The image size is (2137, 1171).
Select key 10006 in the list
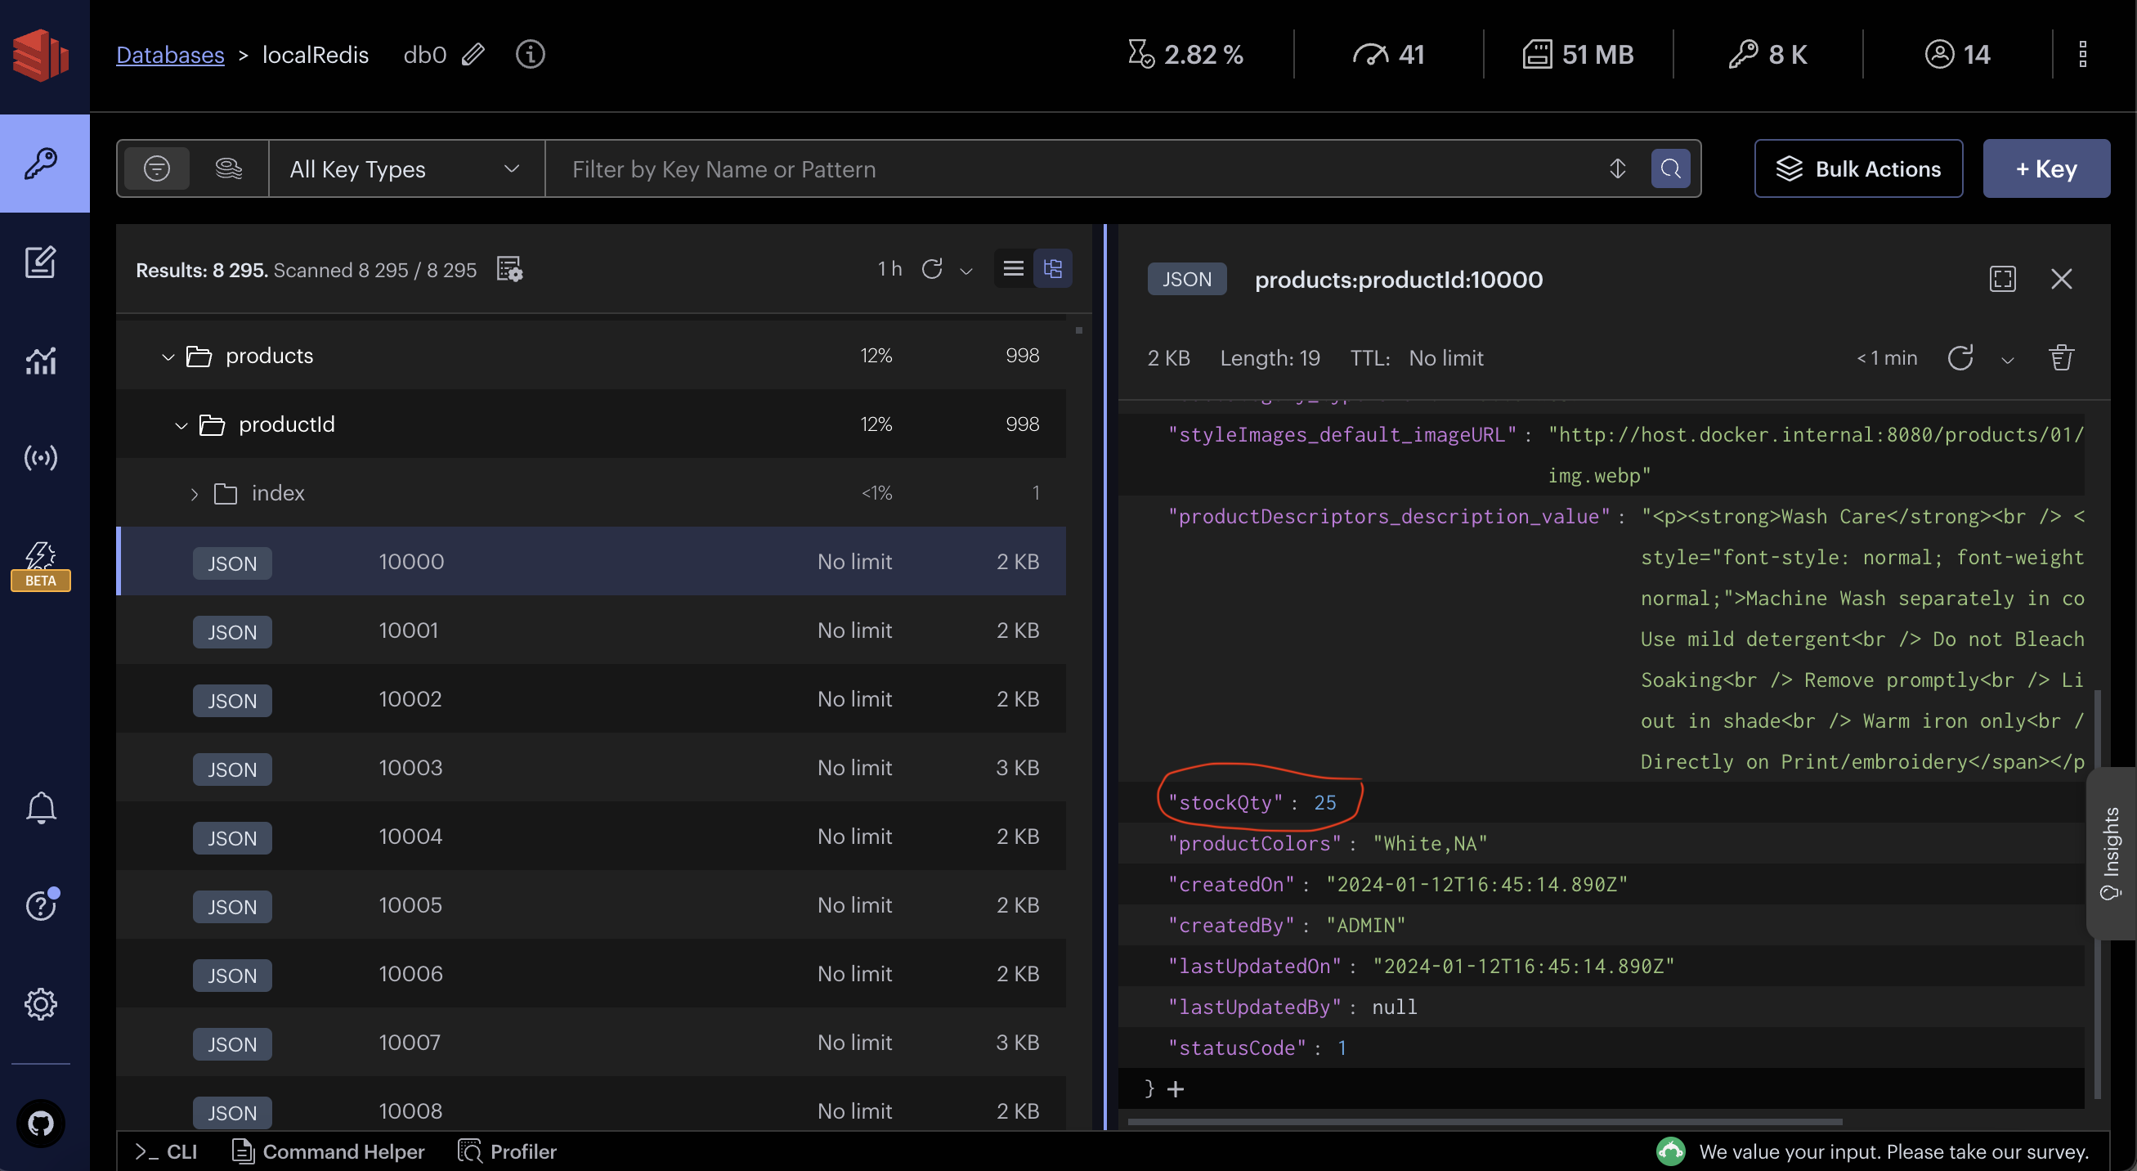591,973
